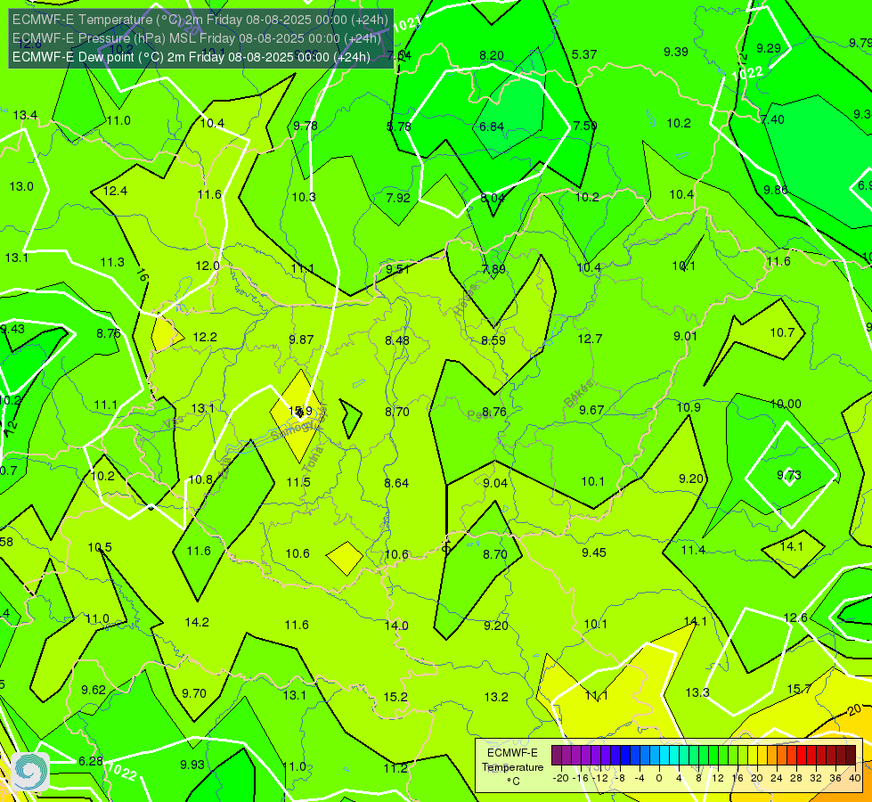Click the 'Tolna' region label
The height and width of the screenshot is (802, 872).
(314, 459)
